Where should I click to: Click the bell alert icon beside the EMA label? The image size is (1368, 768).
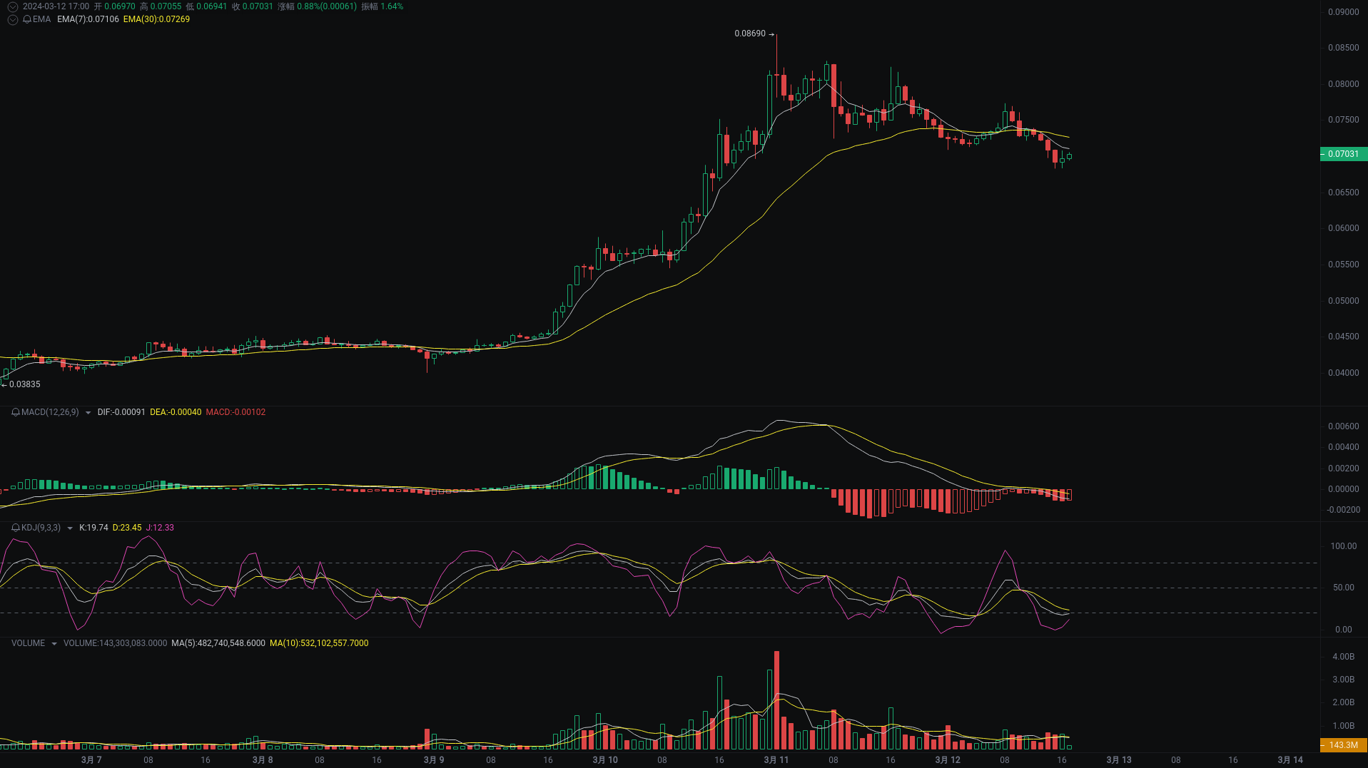(x=26, y=20)
